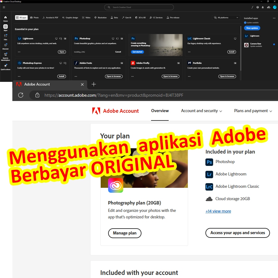This screenshot has width=278, height=278.
Task: Click the Search Creative Cloud field
Action: (x=139, y=7)
